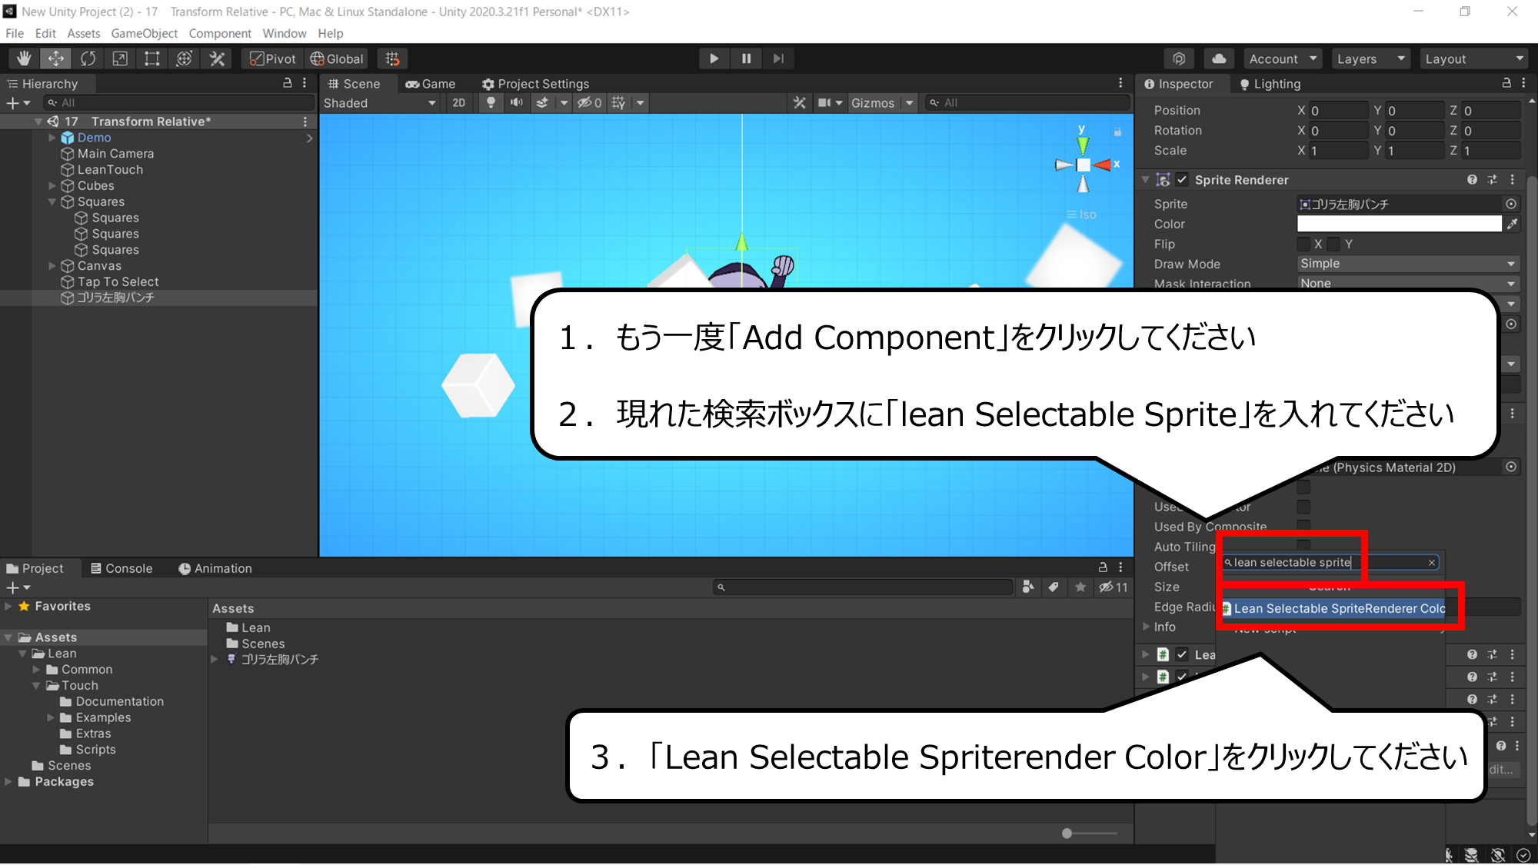Click the Project panel search field
Viewport: 1538px width, 865px height.
[863, 587]
